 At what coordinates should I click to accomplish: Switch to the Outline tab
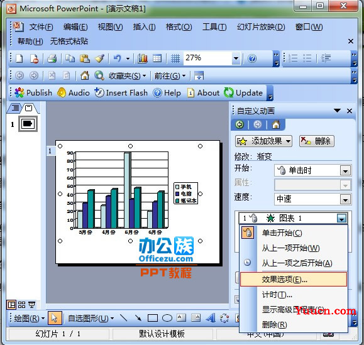(15, 108)
